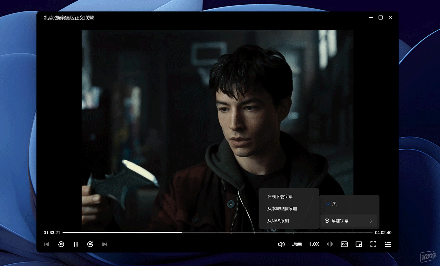
Task: Change the 1.0X playback speed
Action: click(x=314, y=244)
